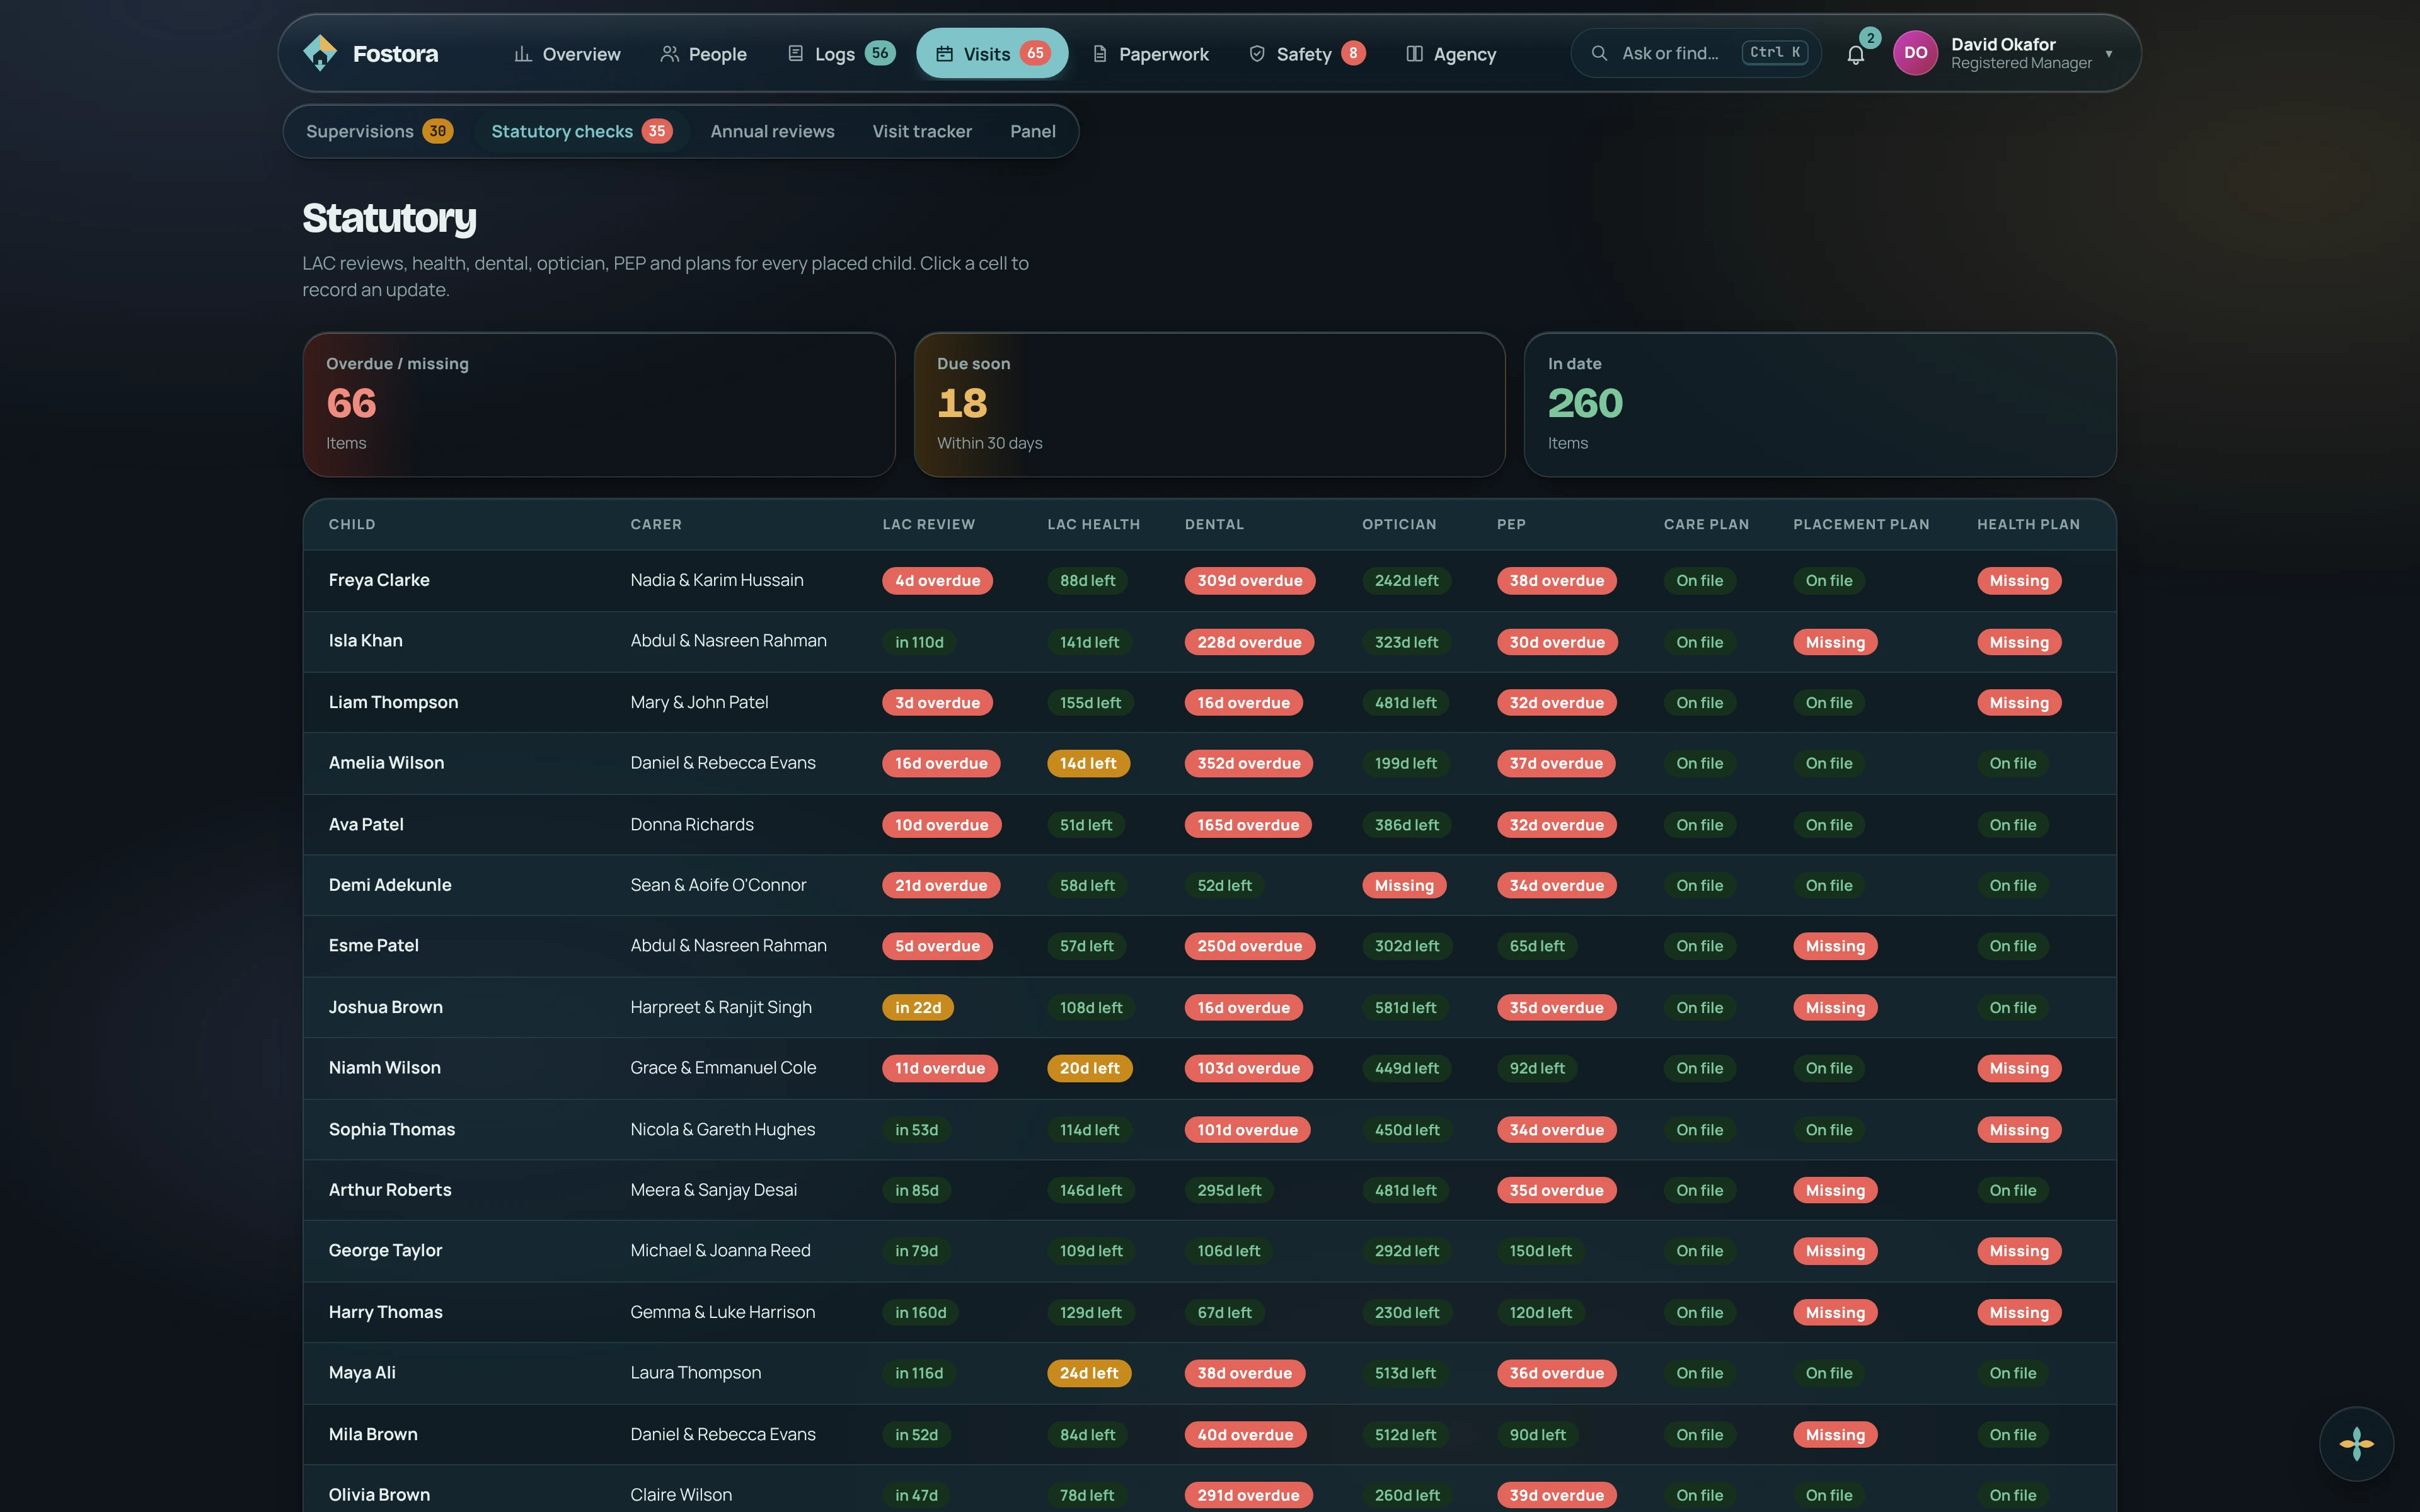Viewport: 2420px width, 1512px height.
Task: Click the Sophia Thomas child name
Action: [392, 1129]
